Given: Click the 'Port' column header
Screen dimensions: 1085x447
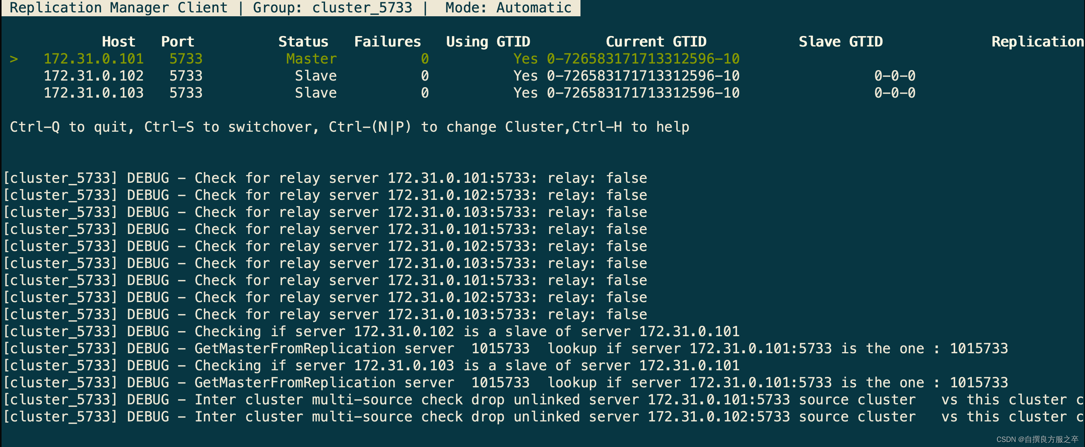Looking at the screenshot, I should click(177, 42).
